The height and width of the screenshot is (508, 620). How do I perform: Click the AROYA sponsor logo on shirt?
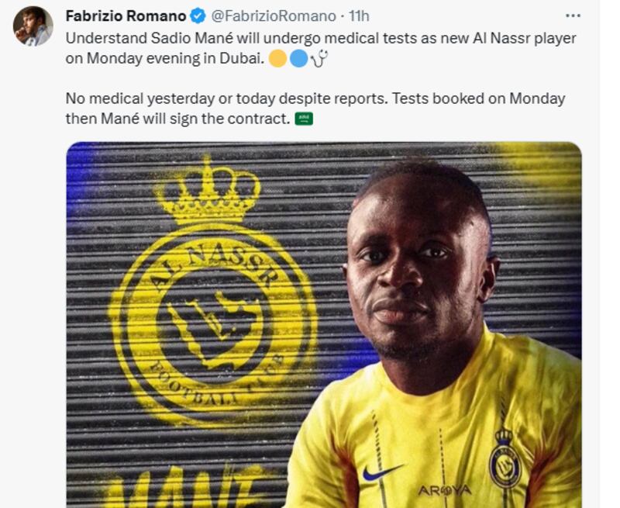445,491
